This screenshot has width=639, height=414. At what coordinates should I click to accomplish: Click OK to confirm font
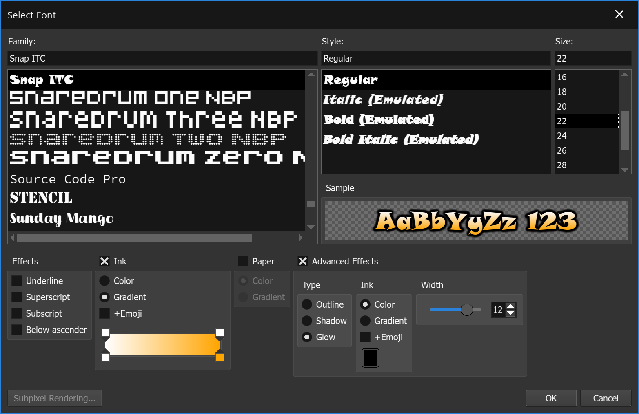click(x=551, y=398)
